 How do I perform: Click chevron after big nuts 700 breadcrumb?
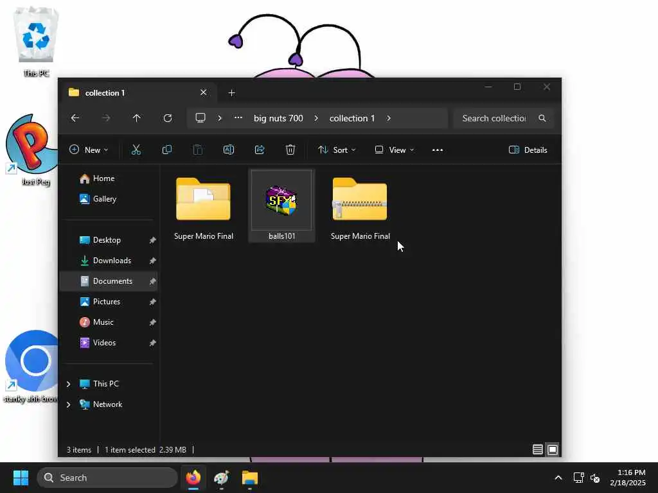click(316, 118)
